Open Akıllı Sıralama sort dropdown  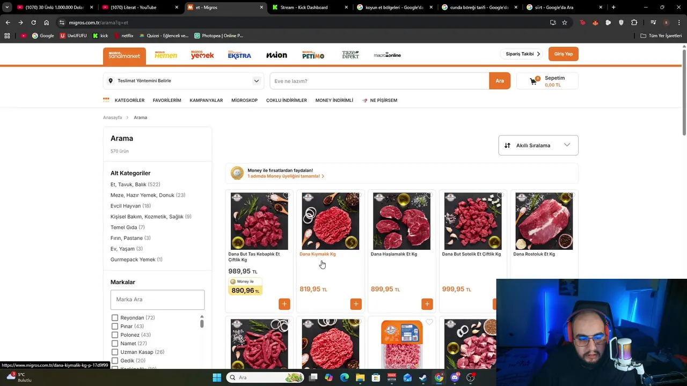538,145
